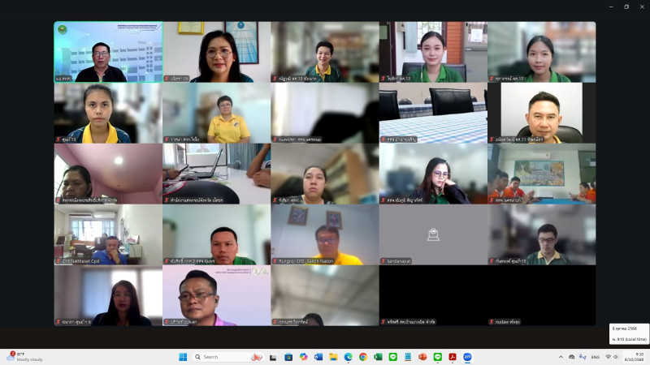Click the Windows Start button
This screenshot has height=365, width=650.
click(x=183, y=357)
